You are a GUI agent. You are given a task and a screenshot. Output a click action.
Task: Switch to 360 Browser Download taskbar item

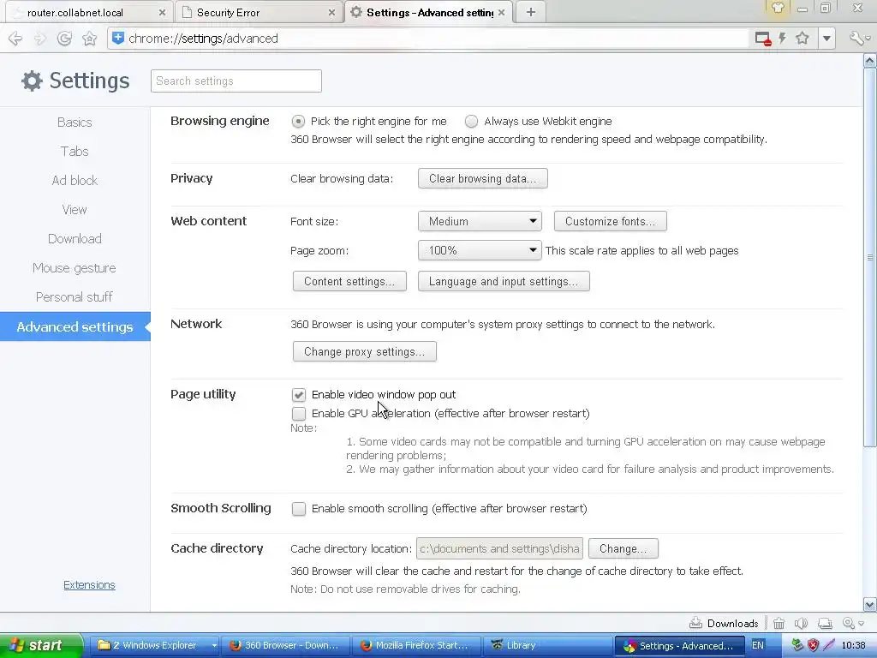click(x=285, y=645)
